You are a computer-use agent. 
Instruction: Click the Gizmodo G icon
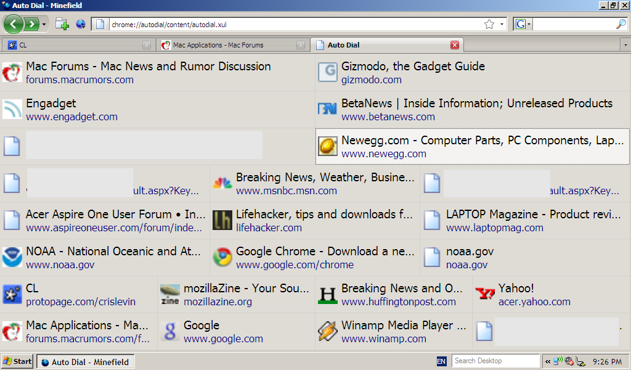(327, 73)
